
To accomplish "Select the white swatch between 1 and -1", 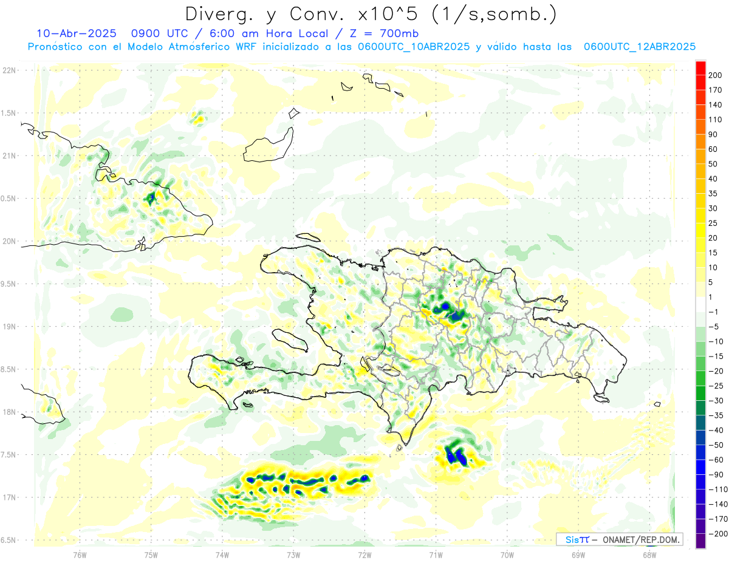I will [701, 304].
